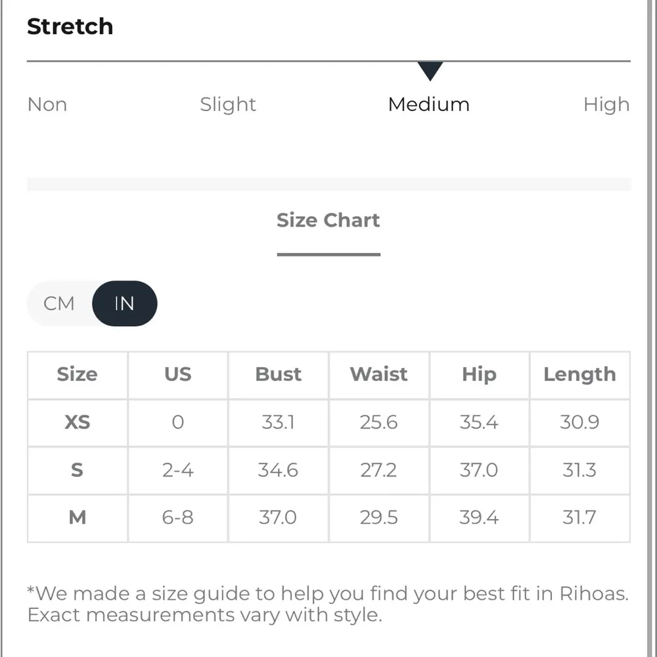Click the US column header
This screenshot has height=657, width=657.
[x=177, y=374]
